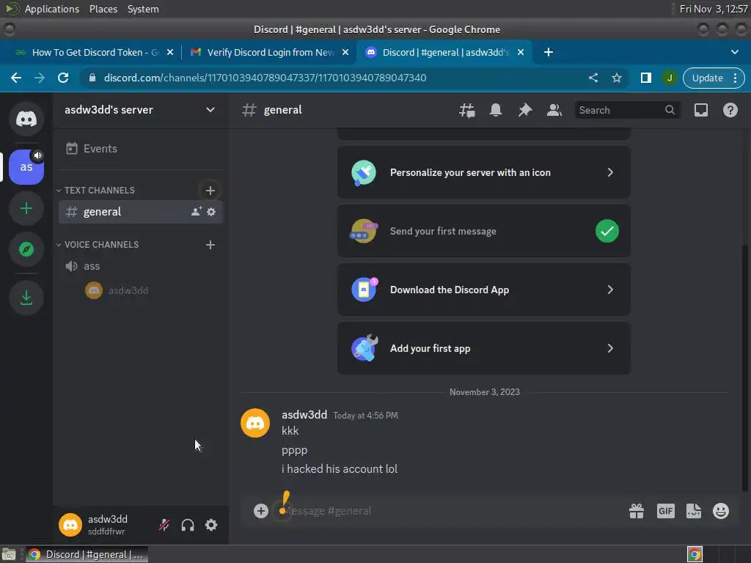Screen dimensions: 751x563
Task: Unmute the microphone
Action: 164,525
